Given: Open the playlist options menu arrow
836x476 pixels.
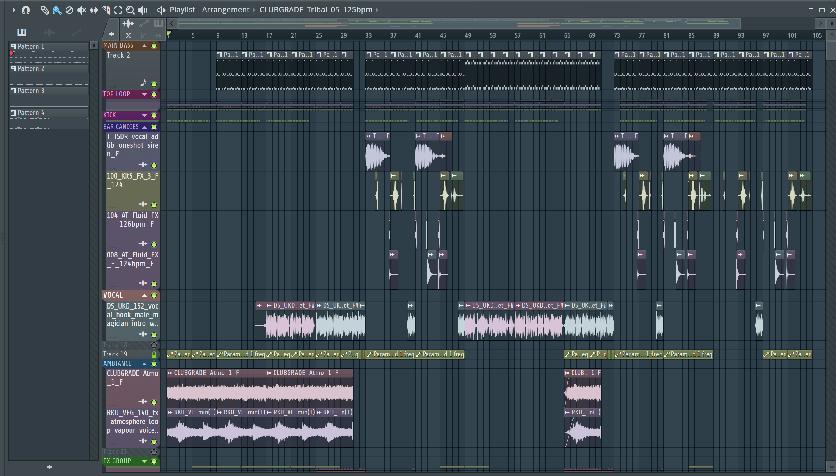Looking at the screenshot, I should 13,10.
